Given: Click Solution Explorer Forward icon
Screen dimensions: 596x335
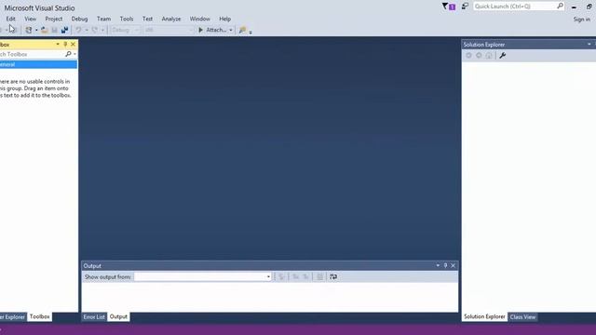Looking at the screenshot, I should pos(479,56).
